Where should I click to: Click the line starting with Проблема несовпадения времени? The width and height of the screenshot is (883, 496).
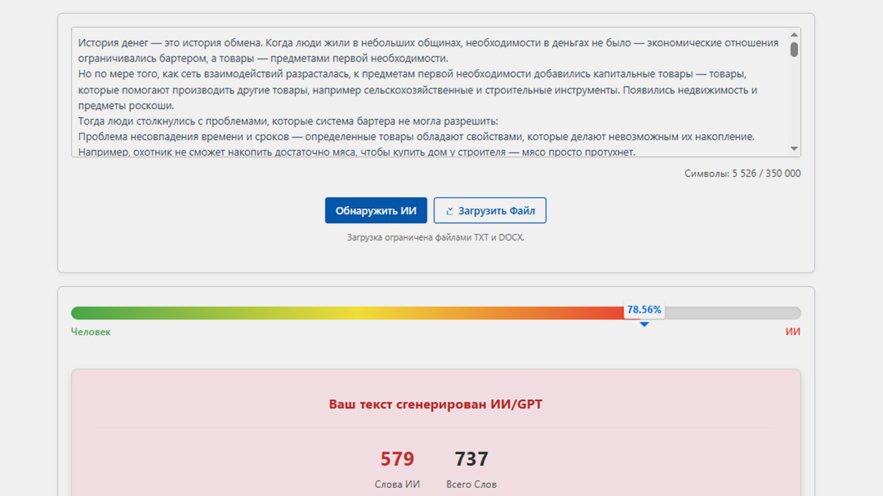tap(416, 136)
